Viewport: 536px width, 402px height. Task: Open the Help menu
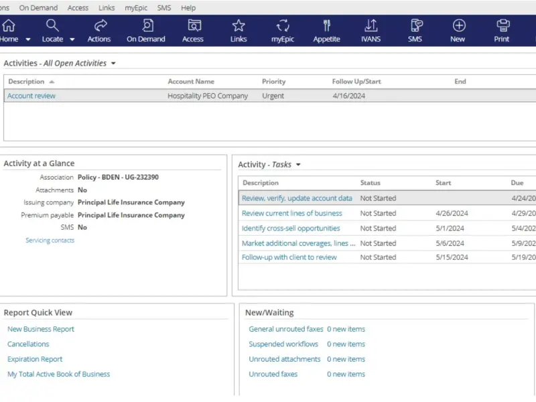tap(188, 7)
